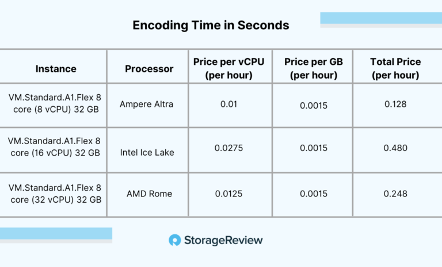442x267 pixels.
Task: Click the Instance column header
Action: click(56, 69)
